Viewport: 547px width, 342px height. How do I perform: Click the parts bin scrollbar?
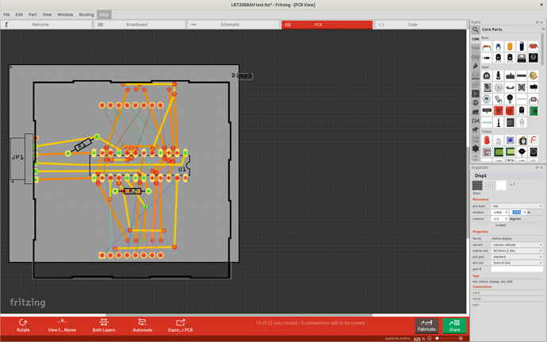pos(542,49)
